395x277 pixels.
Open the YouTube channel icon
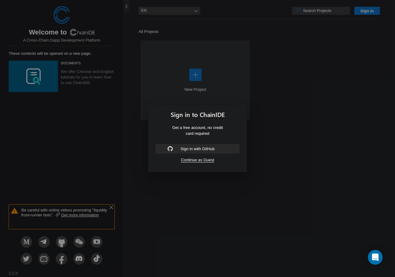[x=97, y=242]
